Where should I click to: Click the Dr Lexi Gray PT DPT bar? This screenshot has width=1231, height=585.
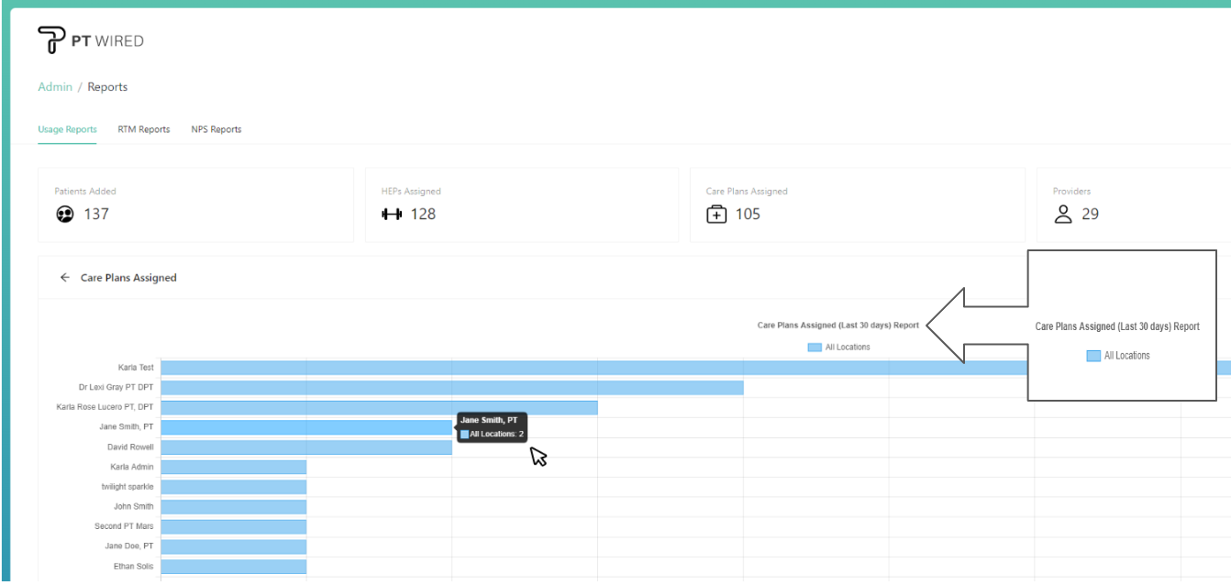tap(451, 388)
